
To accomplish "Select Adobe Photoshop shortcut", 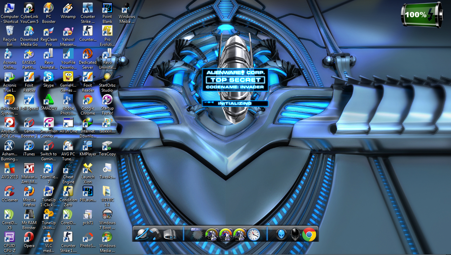I will (68, 105).
